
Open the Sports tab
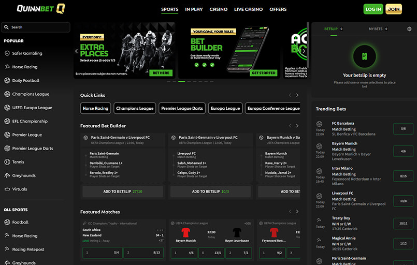coord(170,9)
